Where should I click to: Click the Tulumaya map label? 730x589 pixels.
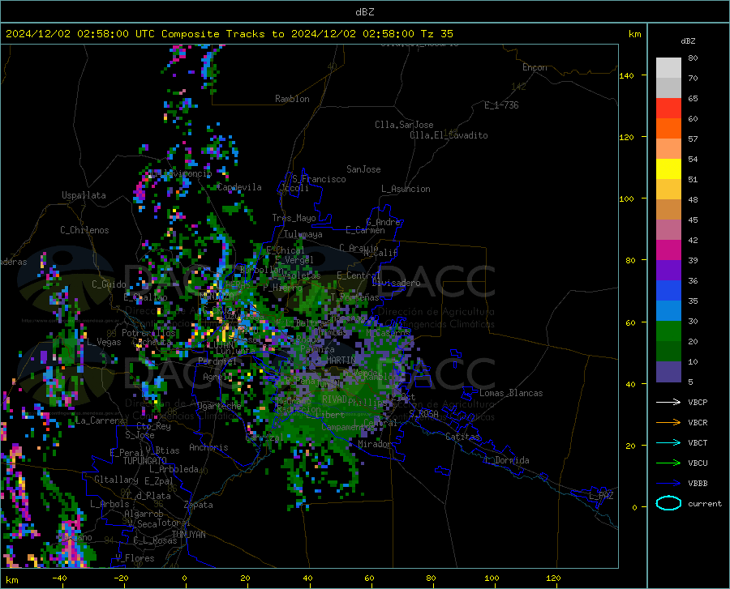303,234
